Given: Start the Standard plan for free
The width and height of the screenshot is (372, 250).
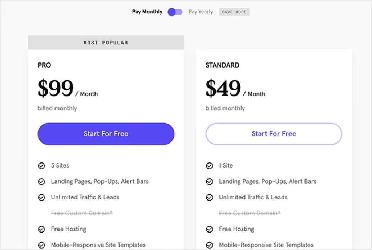Looking at the screenshot, I should (274, 134).
